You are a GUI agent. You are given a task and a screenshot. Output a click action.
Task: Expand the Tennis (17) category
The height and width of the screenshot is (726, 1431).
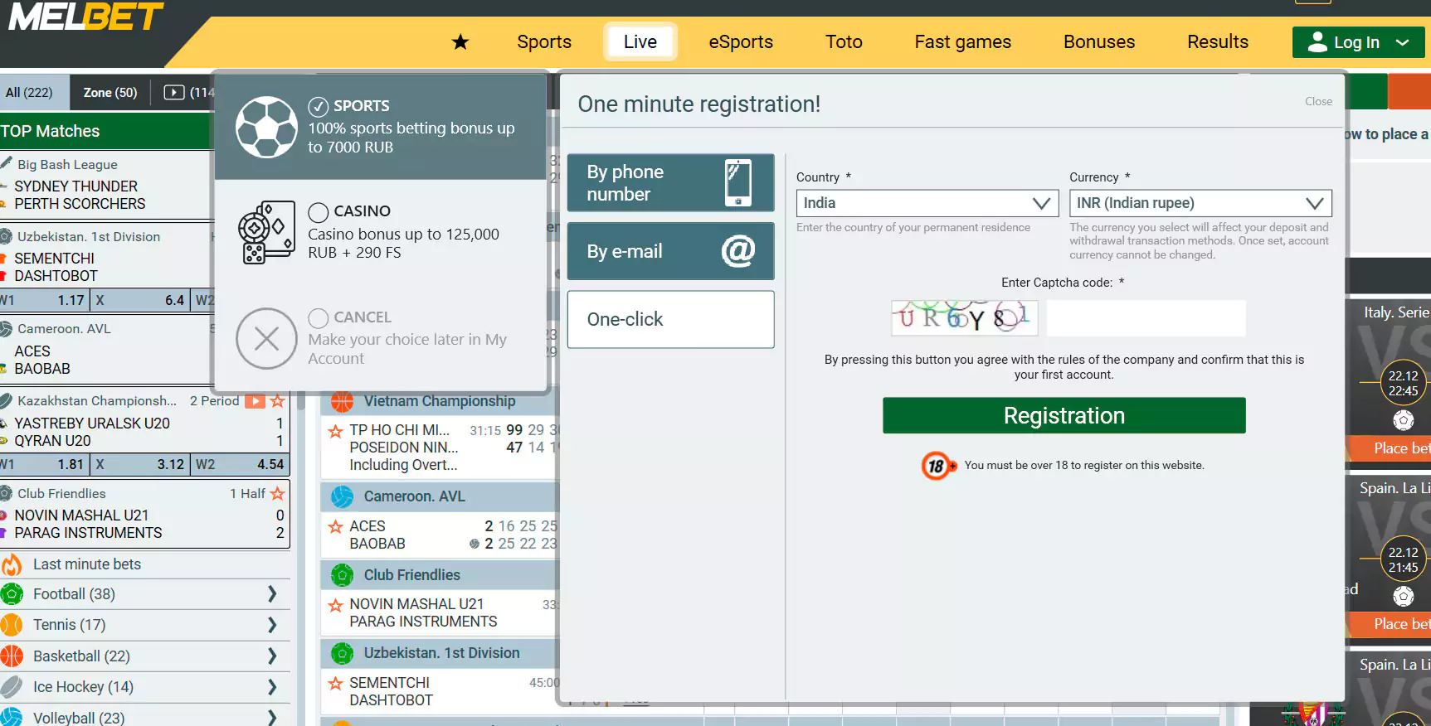272,625
